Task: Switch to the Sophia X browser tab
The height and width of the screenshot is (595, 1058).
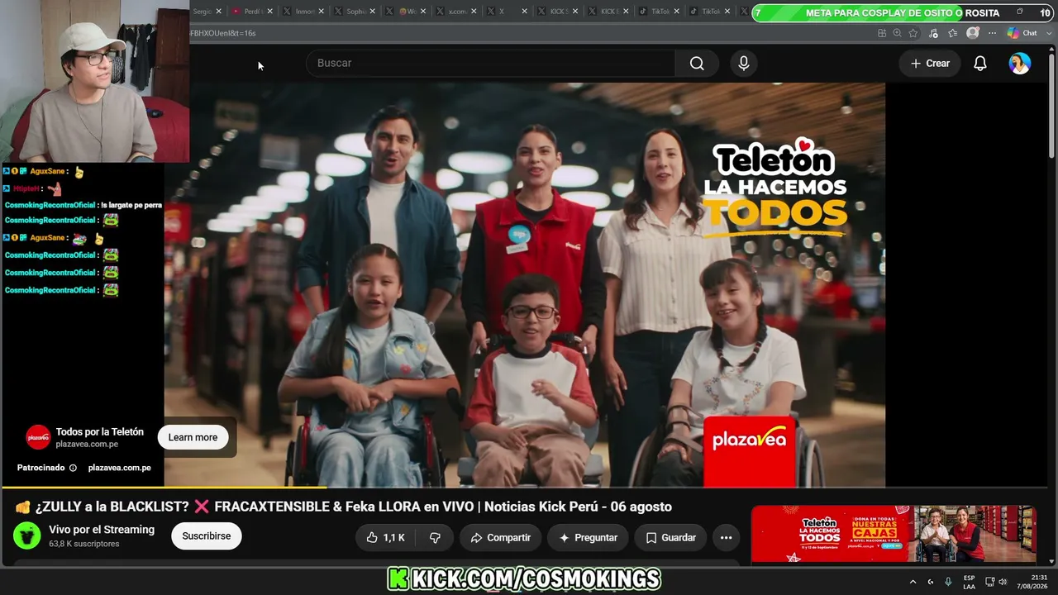Action: pyautogui.click(x=356, y=12)
